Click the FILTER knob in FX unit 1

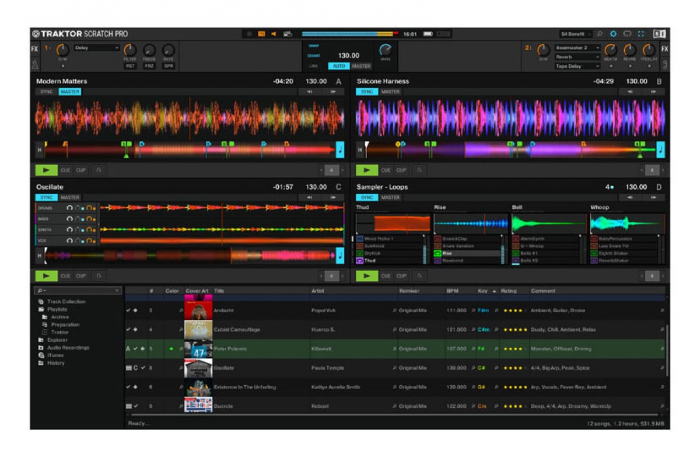point(130,50)
